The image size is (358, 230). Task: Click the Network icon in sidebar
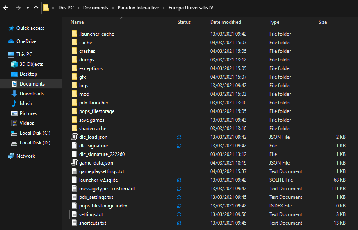point(11,156)
